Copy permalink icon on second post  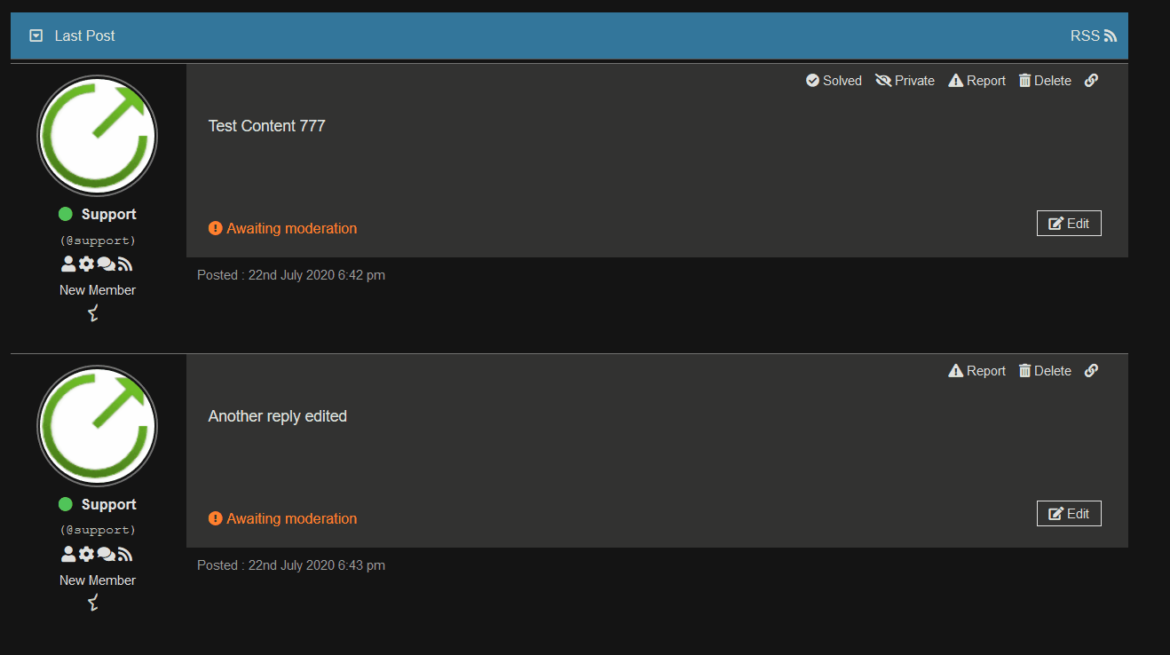pos(1092,370)
